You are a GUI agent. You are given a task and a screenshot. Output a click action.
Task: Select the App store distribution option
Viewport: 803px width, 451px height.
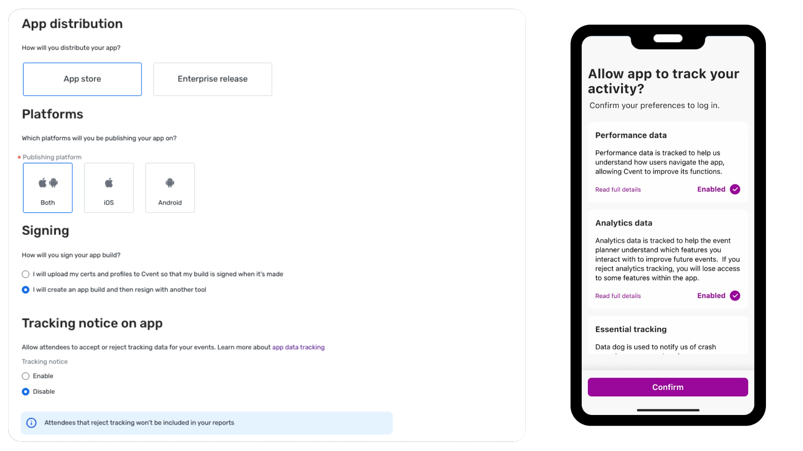coord(82,79)
